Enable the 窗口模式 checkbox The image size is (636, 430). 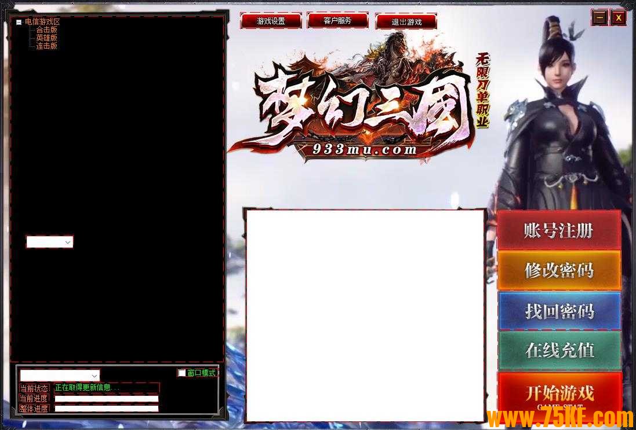pos(182,373)
